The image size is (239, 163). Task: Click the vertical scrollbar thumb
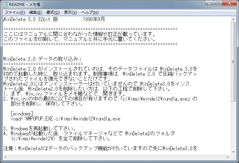pos(233,61)
